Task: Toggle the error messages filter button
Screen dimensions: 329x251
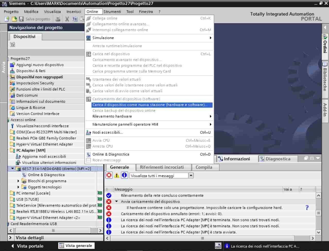Action: point(109,175)
